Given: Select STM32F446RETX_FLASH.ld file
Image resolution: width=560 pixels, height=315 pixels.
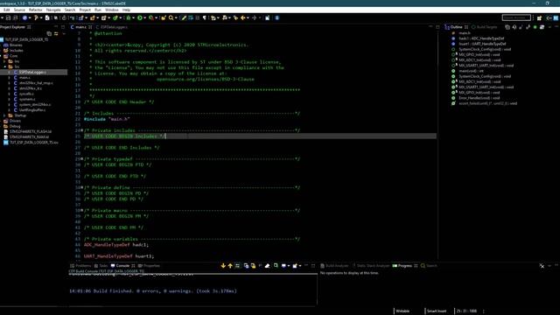Looking at the screenshot, I should click(31, 131).
